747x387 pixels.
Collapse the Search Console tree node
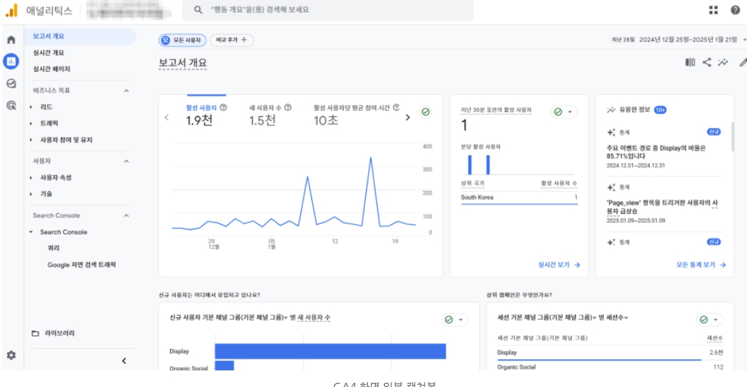click(x=31, y=232)
